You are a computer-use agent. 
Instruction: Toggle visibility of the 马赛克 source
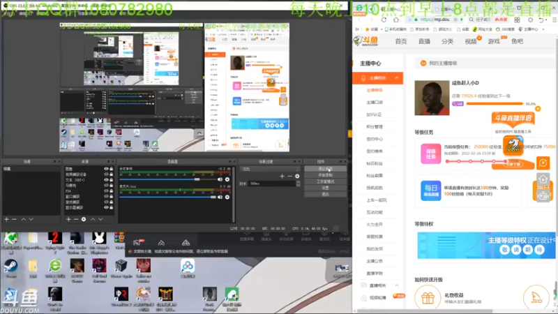click(106, 186)
